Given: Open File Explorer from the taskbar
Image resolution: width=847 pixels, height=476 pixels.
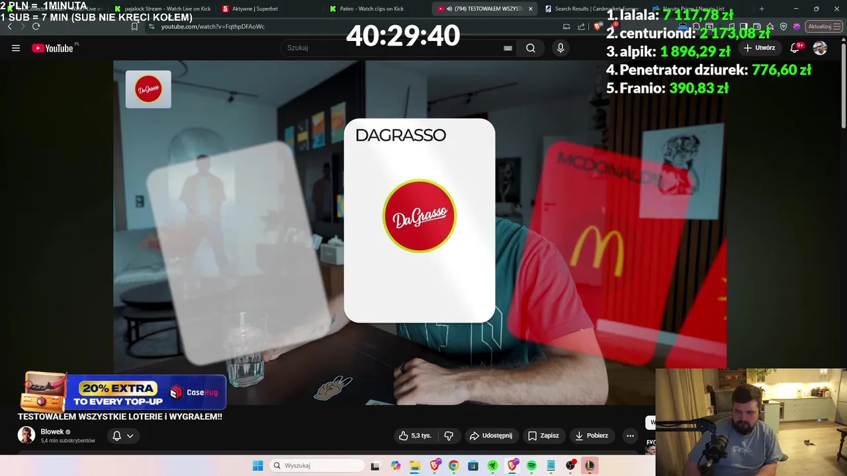Looking at the screenshot, I should pos(415,465).
